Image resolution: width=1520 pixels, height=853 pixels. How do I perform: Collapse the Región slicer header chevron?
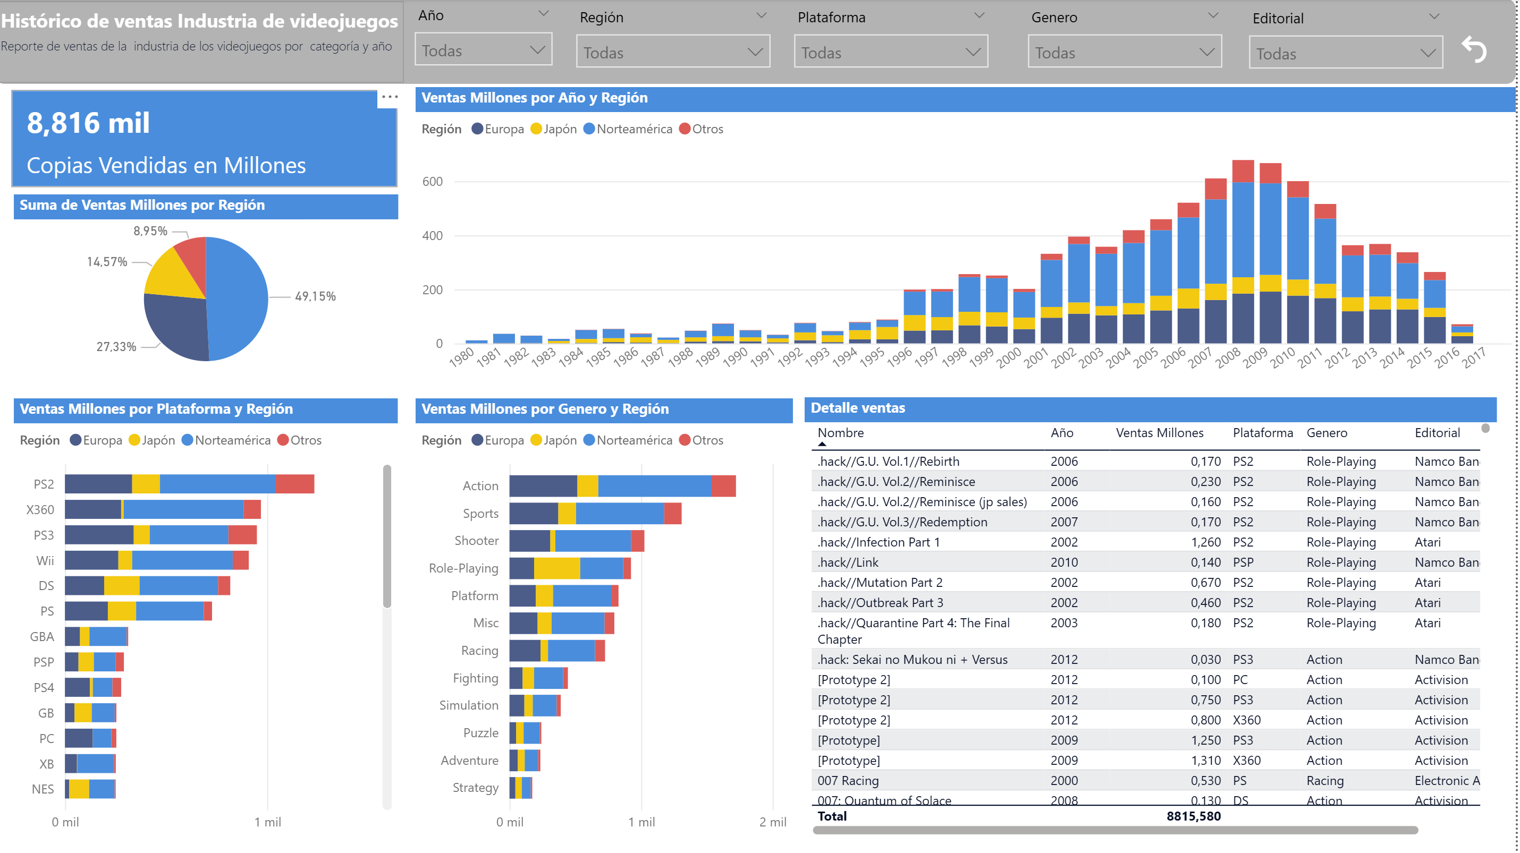[x=761, y=15]
